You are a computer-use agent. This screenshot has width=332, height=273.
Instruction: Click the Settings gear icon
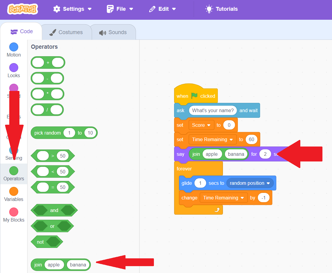click(57, 9)
